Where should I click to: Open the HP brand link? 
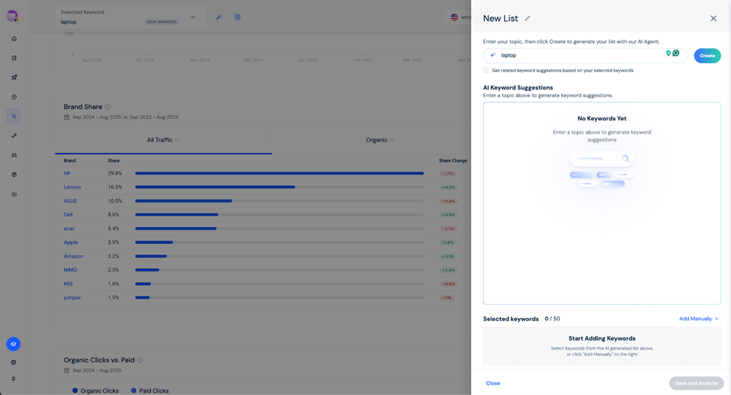click(x=67, y=173)
